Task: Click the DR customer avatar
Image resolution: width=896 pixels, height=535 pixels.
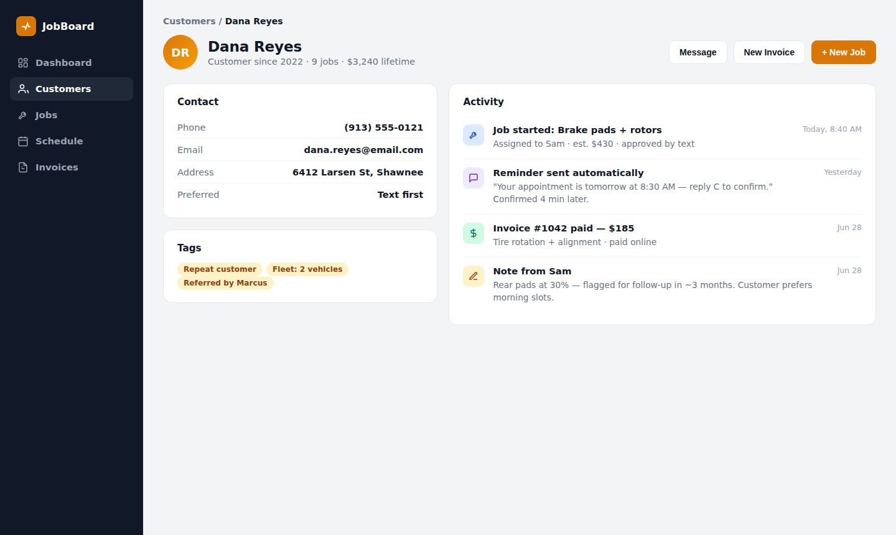Action: (x=180, y=52)
